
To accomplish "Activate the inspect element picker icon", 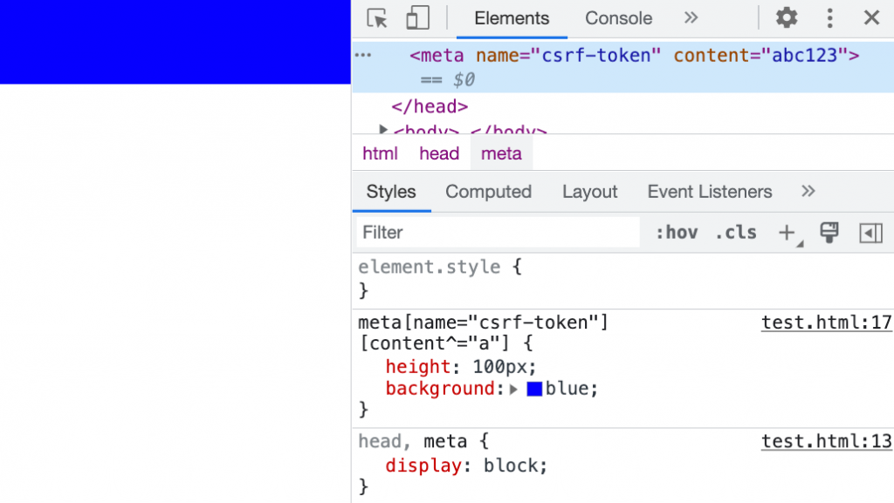I will pyautogui.click(x=377, y=18).
